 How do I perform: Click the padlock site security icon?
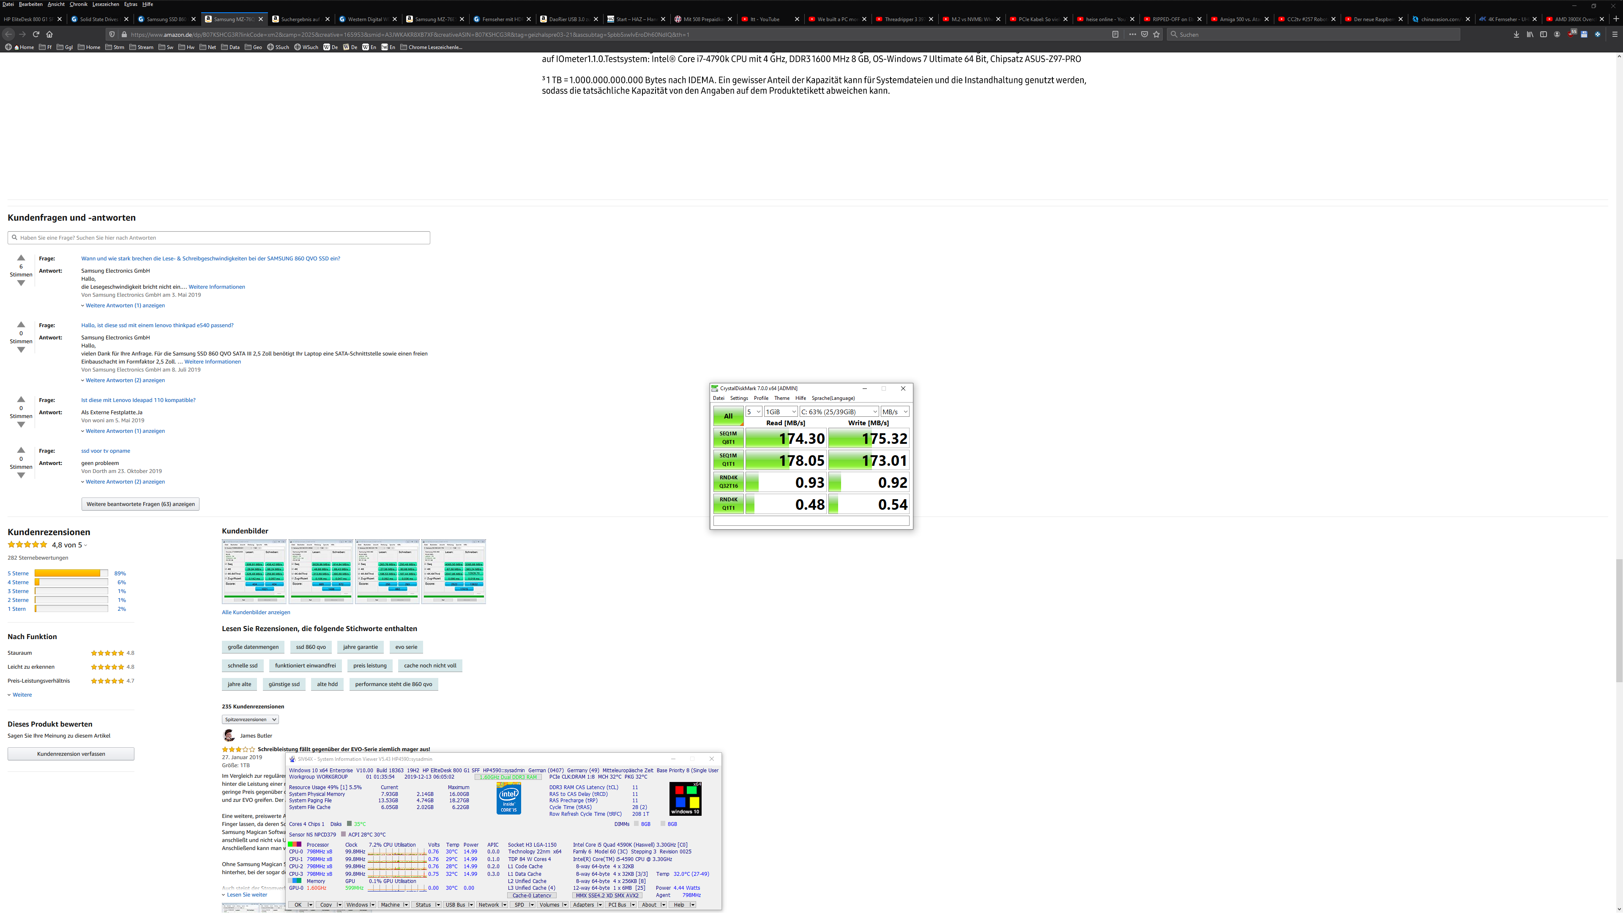pyautogui.click(x=124, y=34)
